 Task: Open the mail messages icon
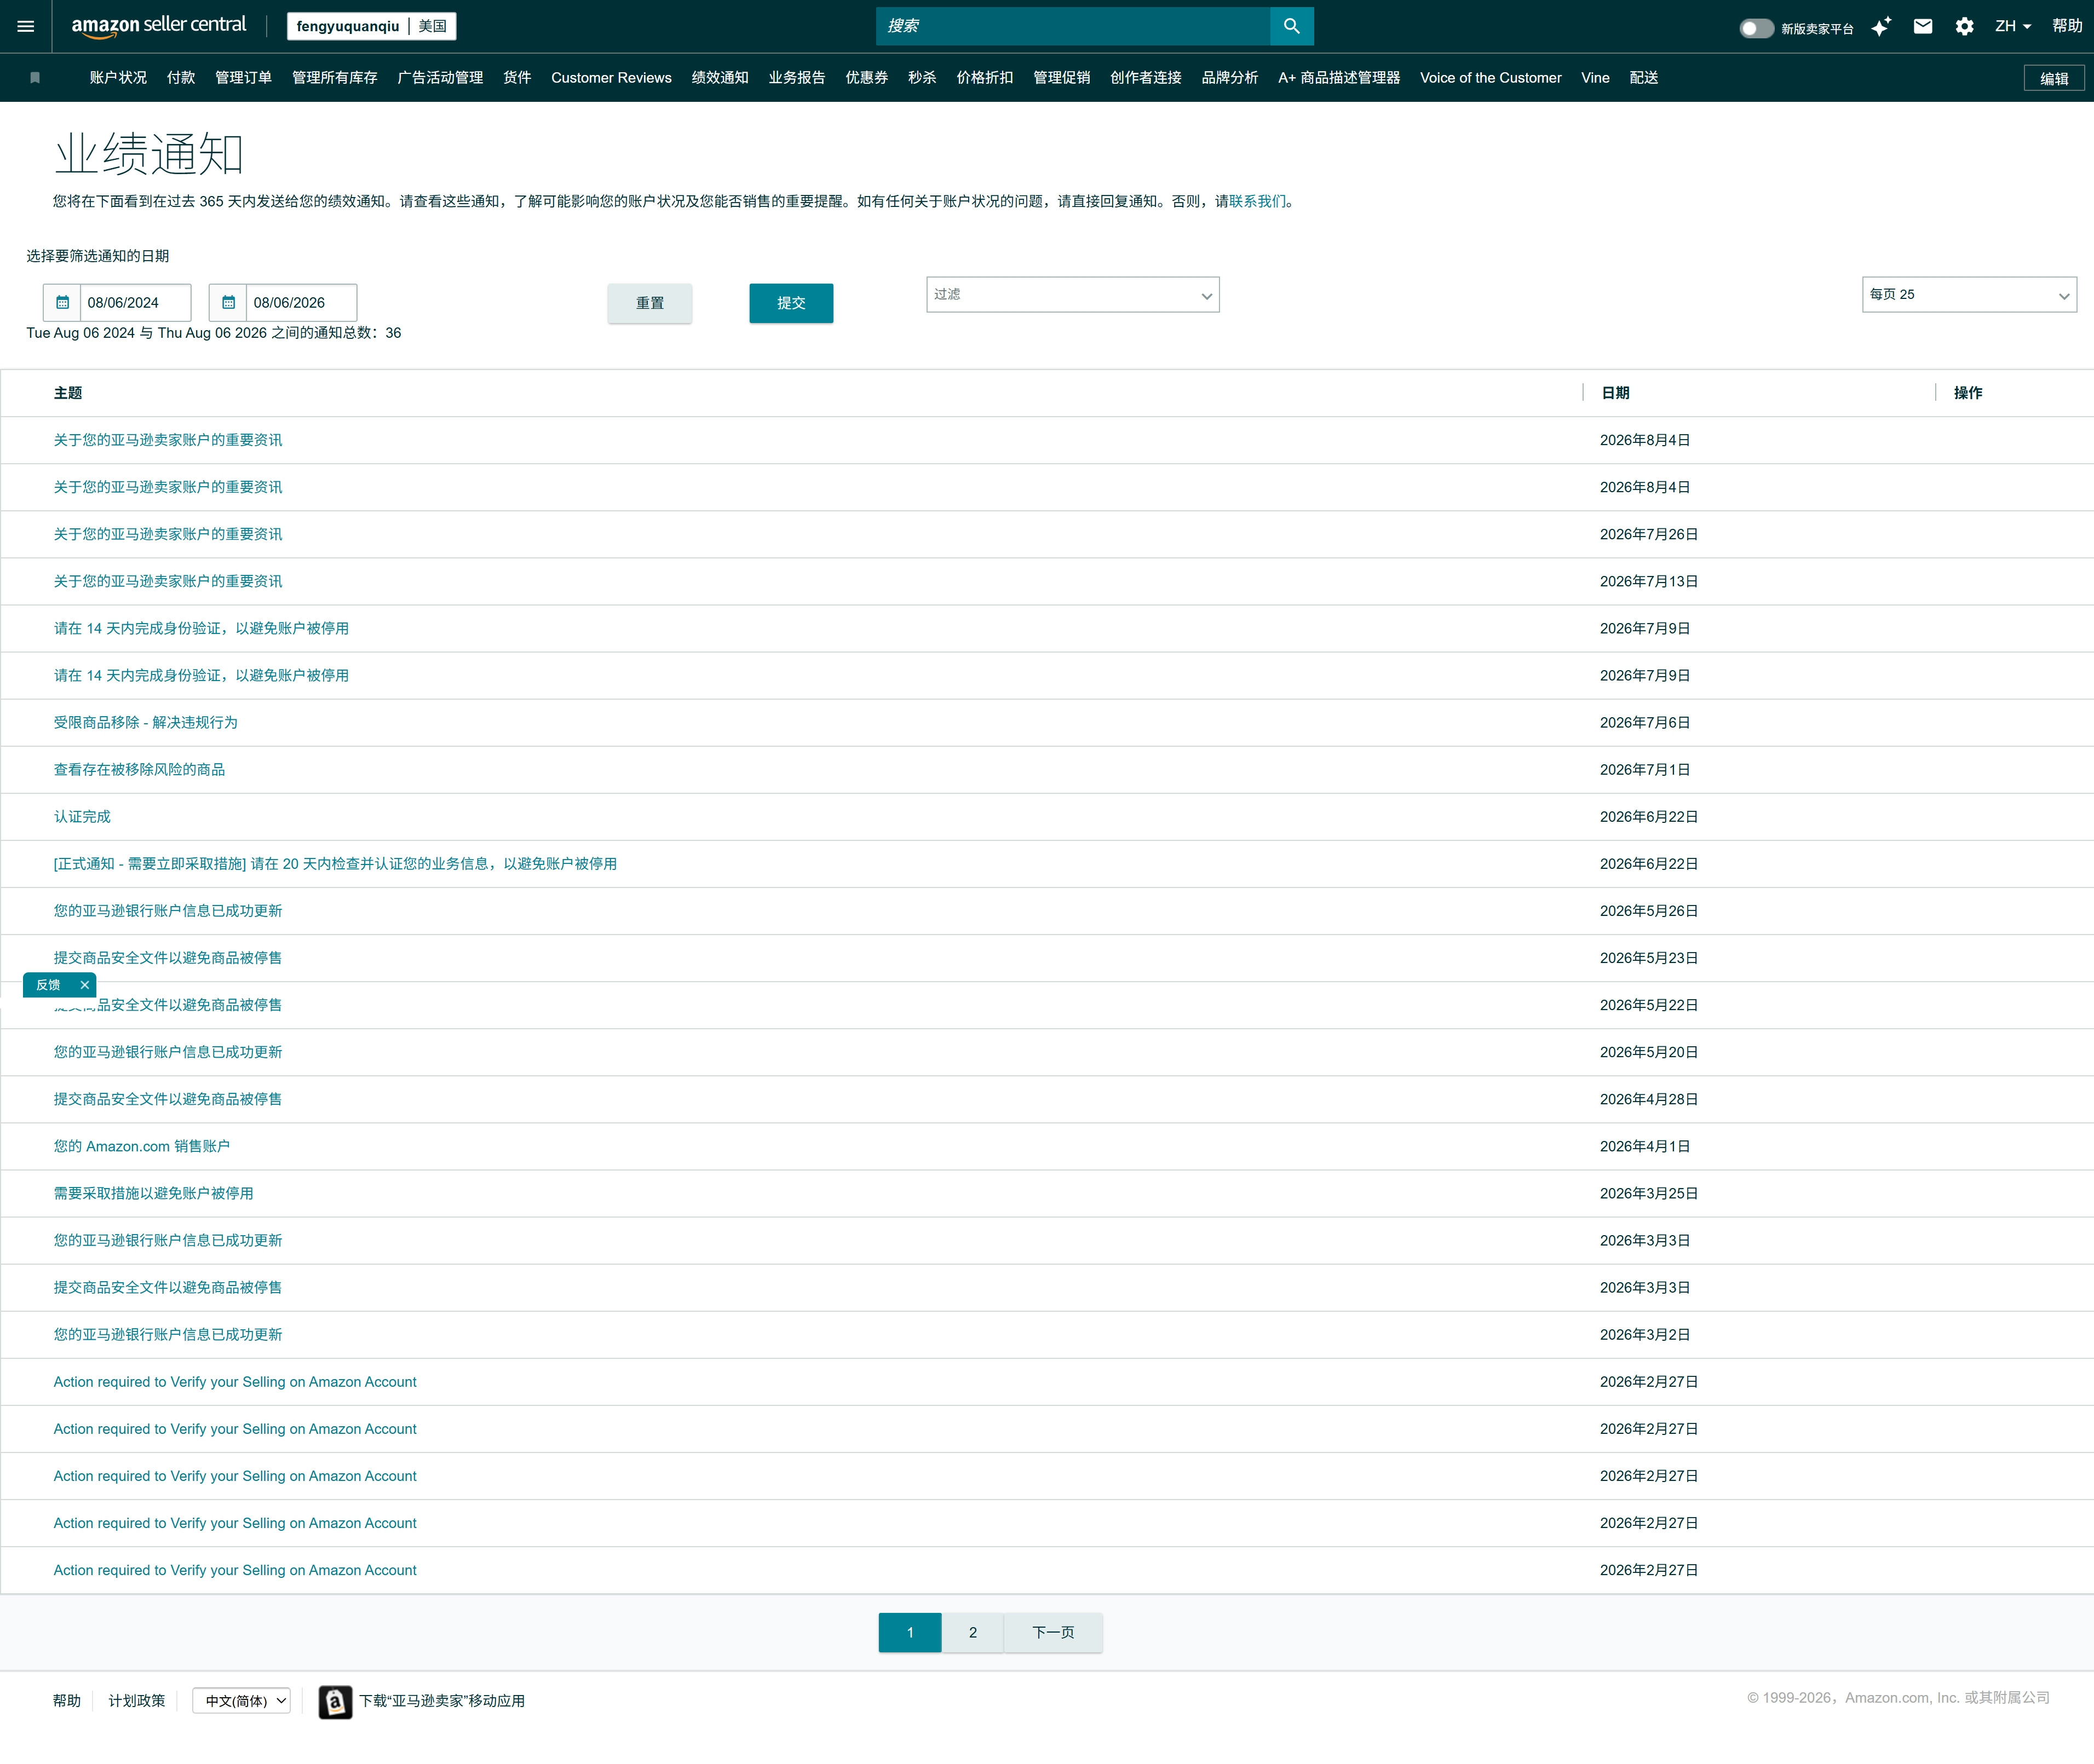pyautogui.click(x=1922, y=26)
